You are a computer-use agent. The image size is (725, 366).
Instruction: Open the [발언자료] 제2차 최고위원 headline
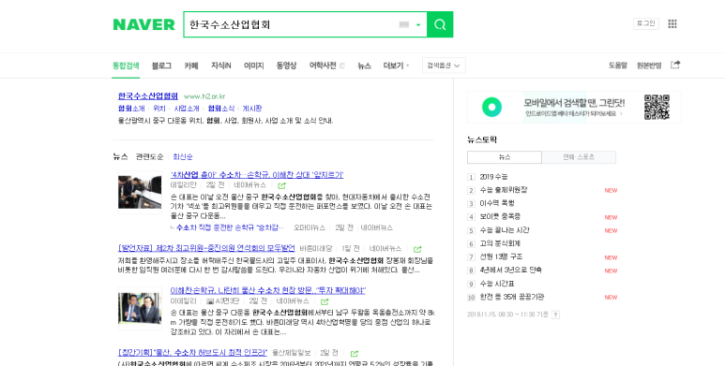(x=206, y=248)
